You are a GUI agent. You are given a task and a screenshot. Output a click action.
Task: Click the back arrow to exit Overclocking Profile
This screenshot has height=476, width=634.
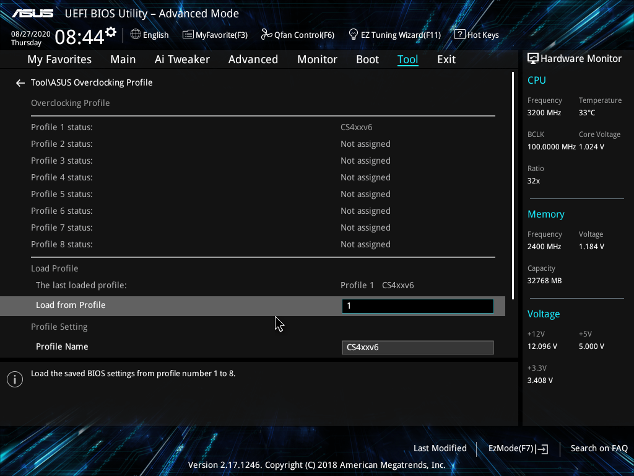[x=20, y=82]
